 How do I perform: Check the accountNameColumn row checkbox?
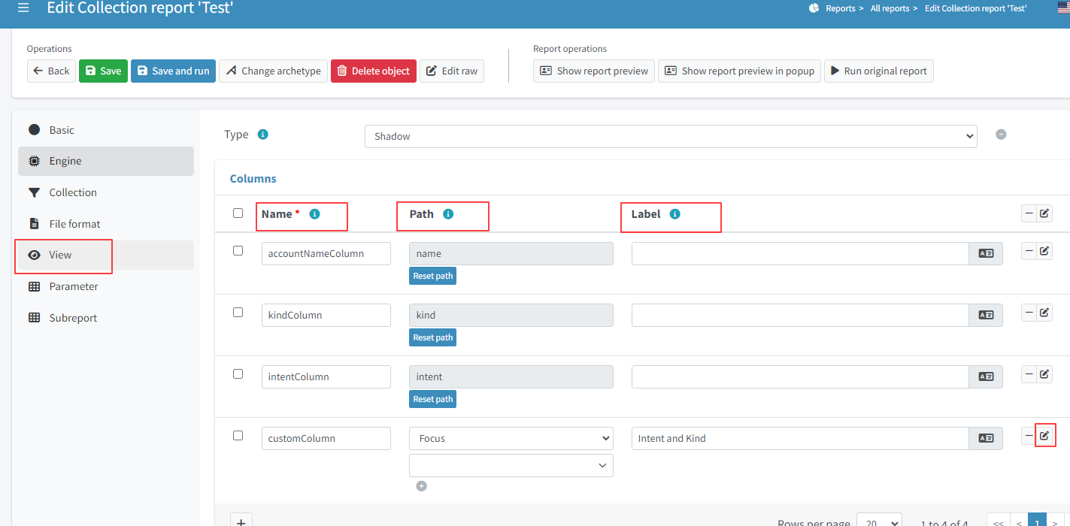(238, 251)
